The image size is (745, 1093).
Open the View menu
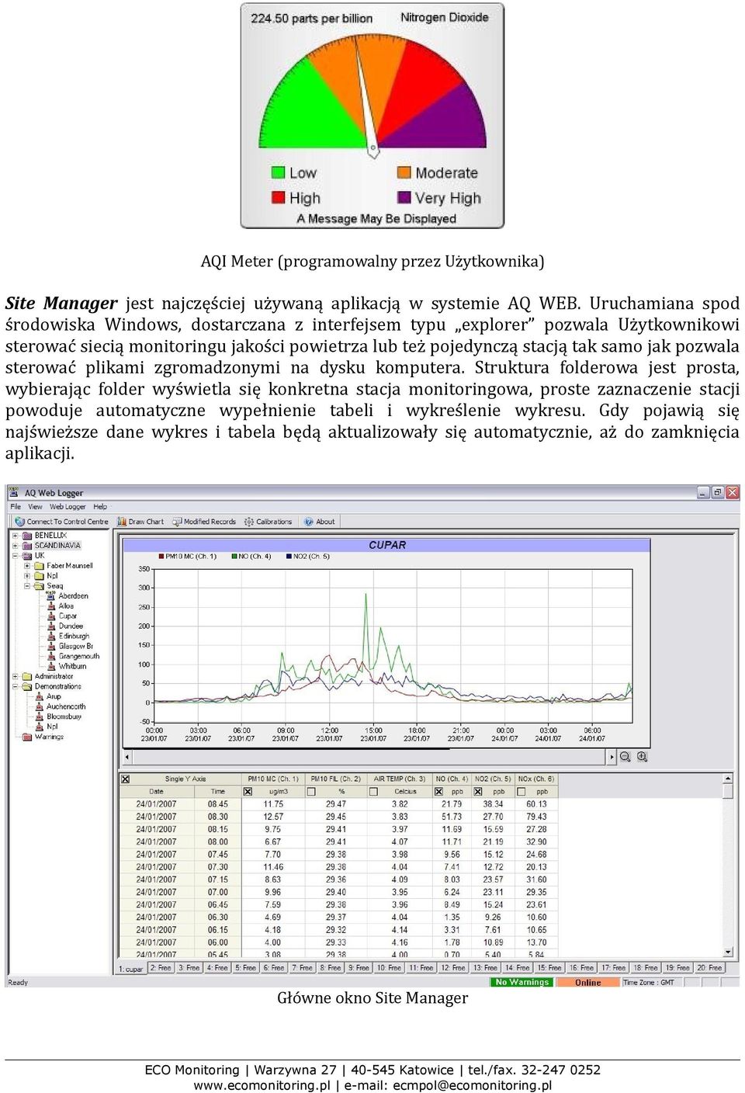[36, 507]
